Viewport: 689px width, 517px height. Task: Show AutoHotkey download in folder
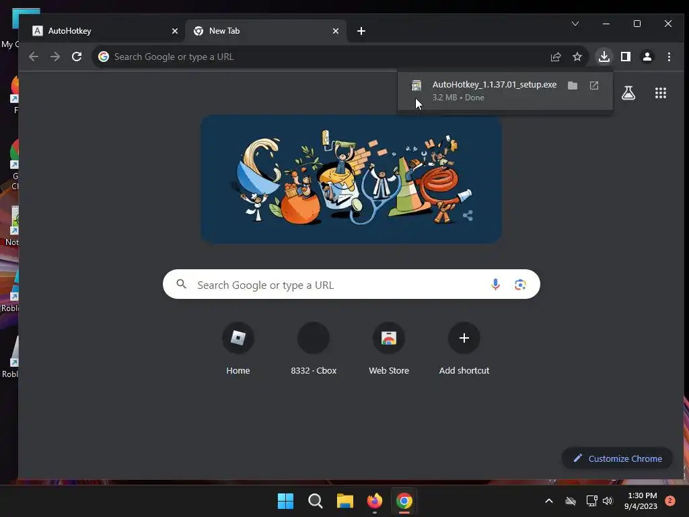572,85
